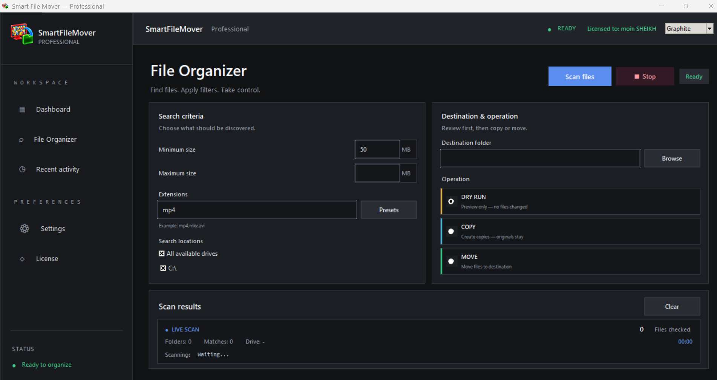This screenshot has height=380, width=717.
Task: Choose the MOVE operation radio button
Action: pos(451,261)
